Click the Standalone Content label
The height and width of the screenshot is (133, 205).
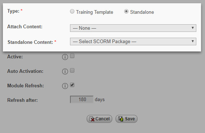pyautogui.click(x=30, y=42)
